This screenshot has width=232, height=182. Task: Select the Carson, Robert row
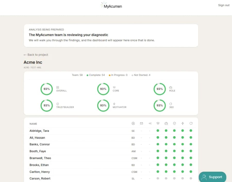pyautogui.click(x=112, y=179)
